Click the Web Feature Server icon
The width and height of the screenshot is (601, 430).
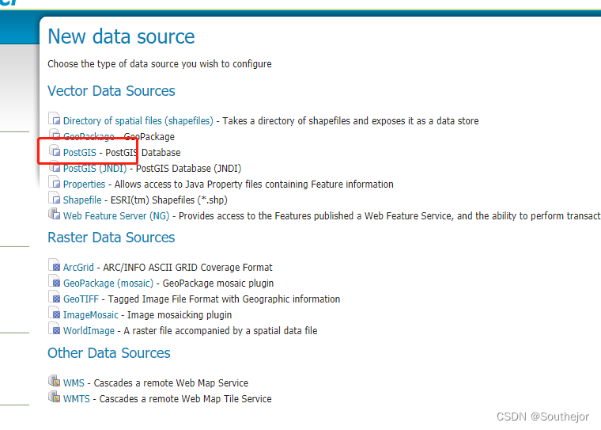tap(55, 214)
